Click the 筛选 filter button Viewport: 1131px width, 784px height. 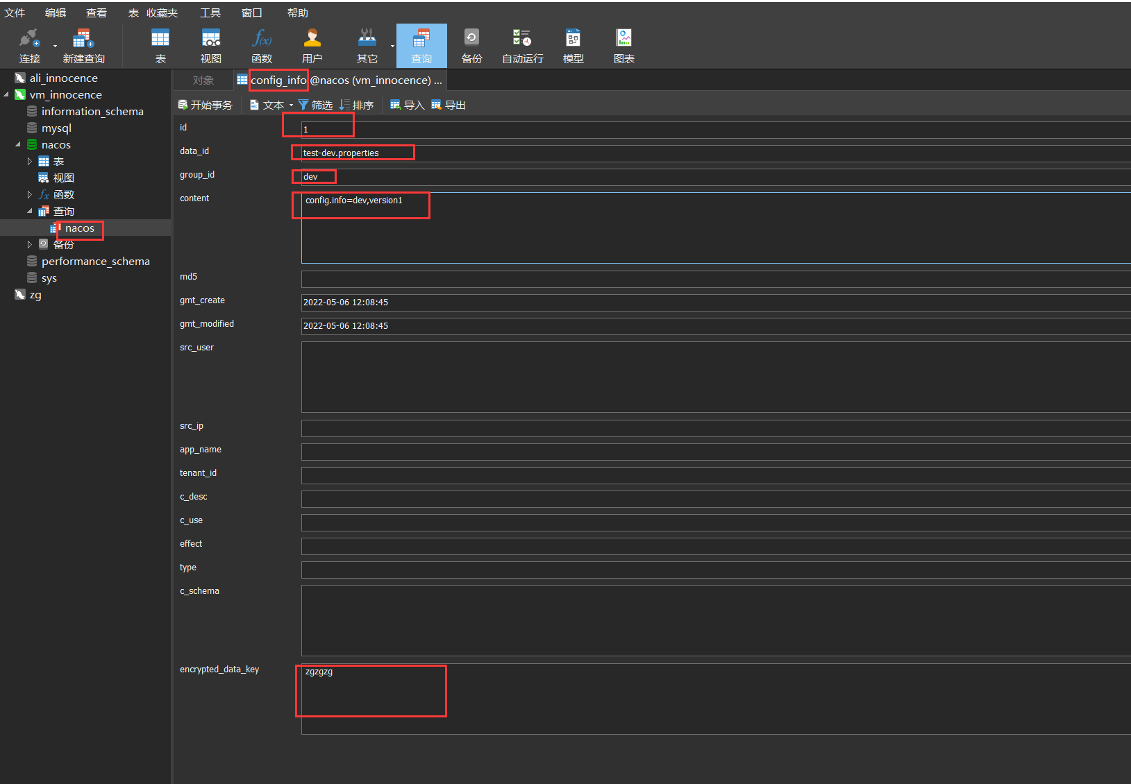pyautogui.click(x=315, y=105)
